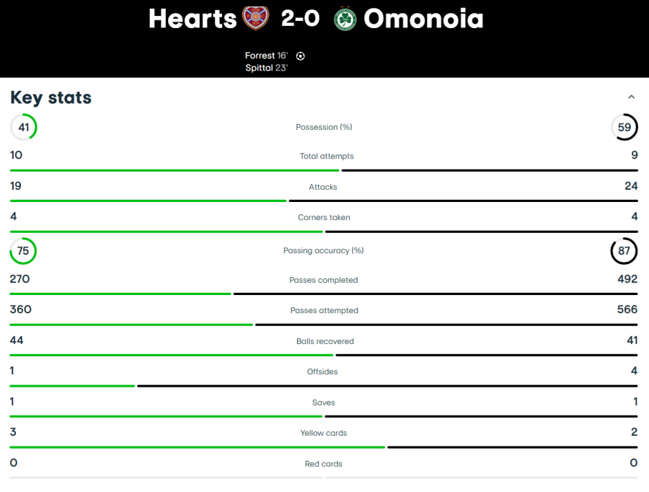
Task: Click the Omonoia club crest icon
Action: [x=345, y=19]
